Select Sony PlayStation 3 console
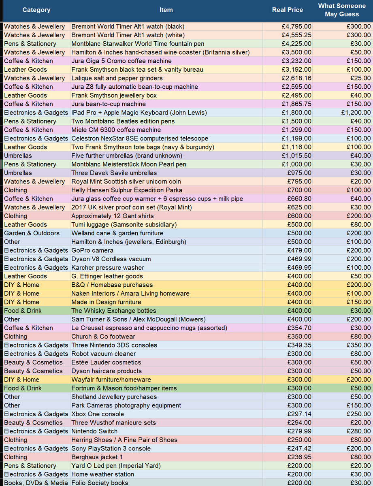This screenshot has width=373, height=486. (166, 448)
